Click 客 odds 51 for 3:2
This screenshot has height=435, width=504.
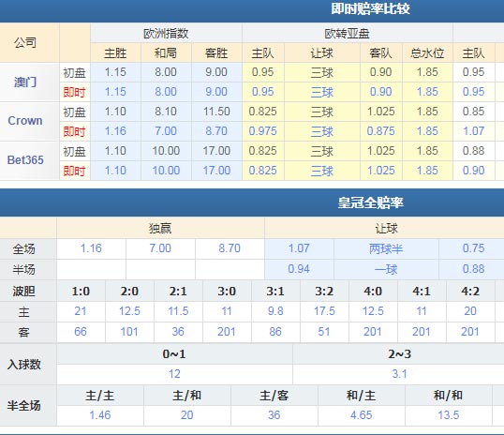(324, 332)
